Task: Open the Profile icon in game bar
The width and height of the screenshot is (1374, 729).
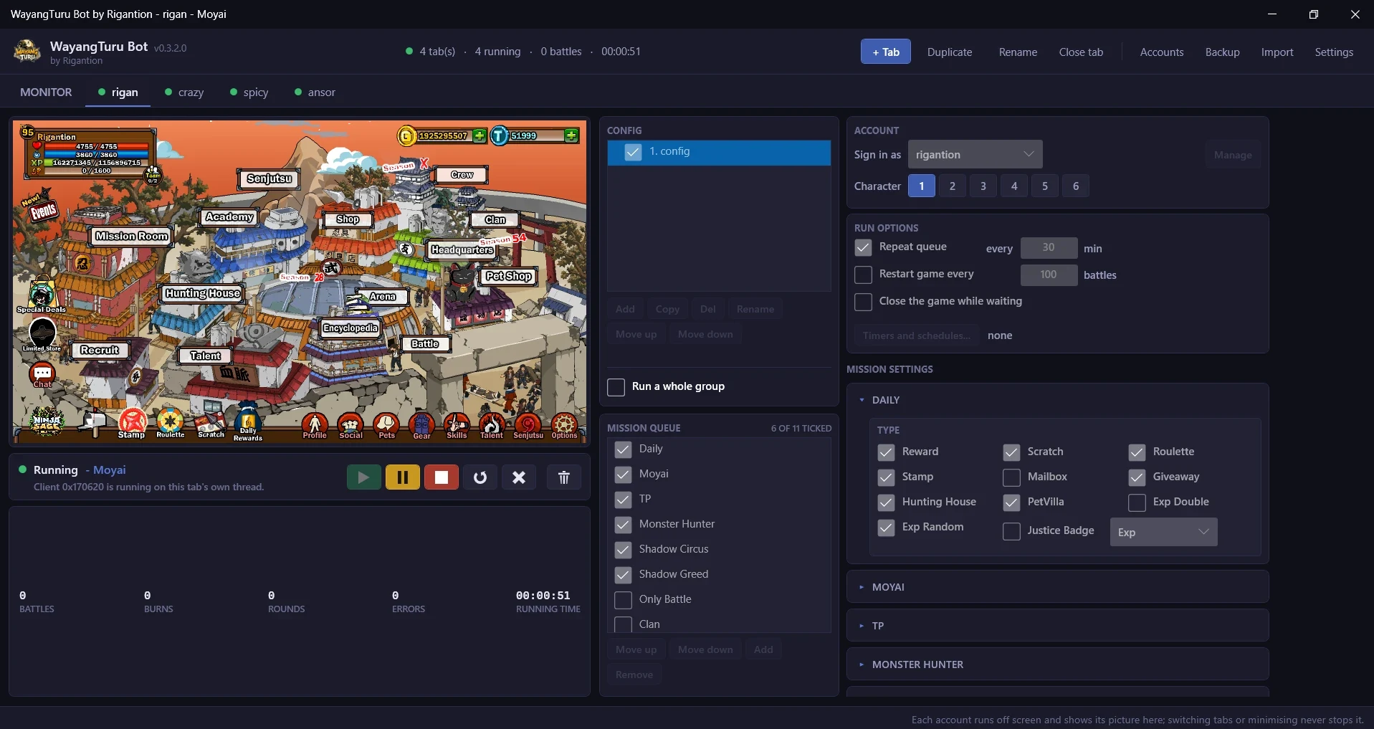Action: click(x=315, y=426)
